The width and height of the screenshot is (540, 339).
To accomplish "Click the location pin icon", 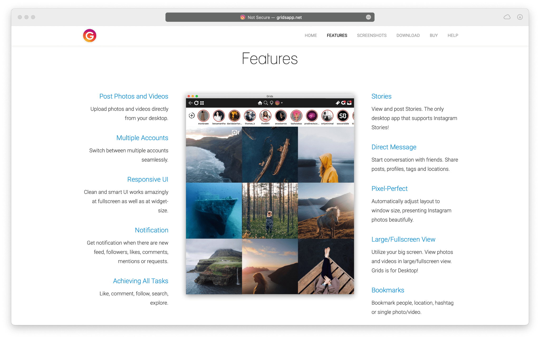I will 271,103.
